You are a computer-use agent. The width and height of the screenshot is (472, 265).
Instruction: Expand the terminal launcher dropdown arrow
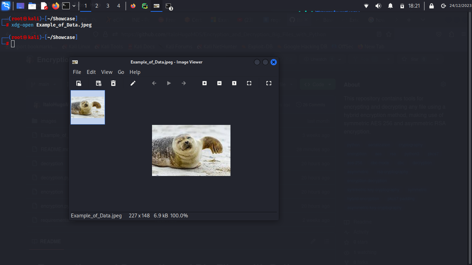pos(74,6)
